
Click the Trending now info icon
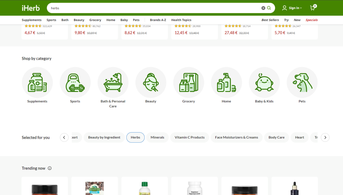tap(50, 168)
